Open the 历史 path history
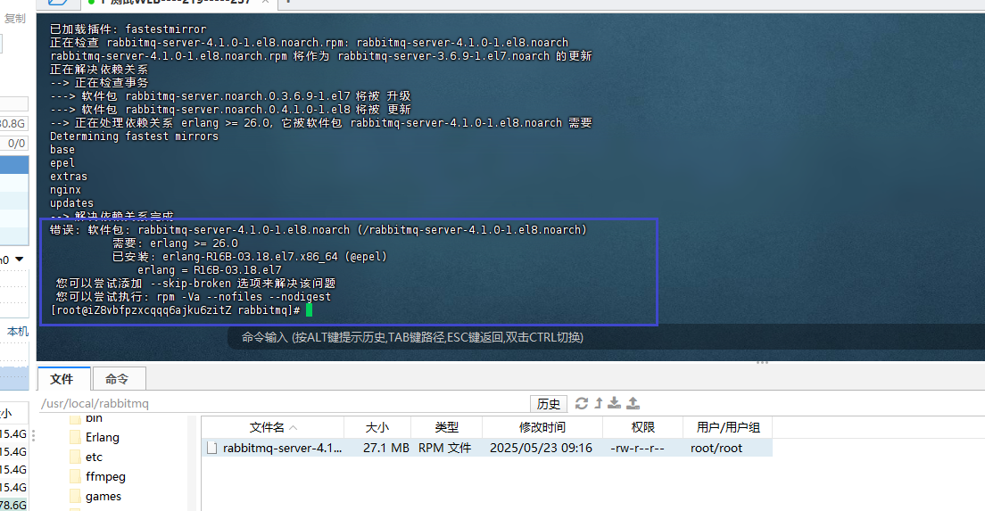985x511 pixels. [549, 404]
